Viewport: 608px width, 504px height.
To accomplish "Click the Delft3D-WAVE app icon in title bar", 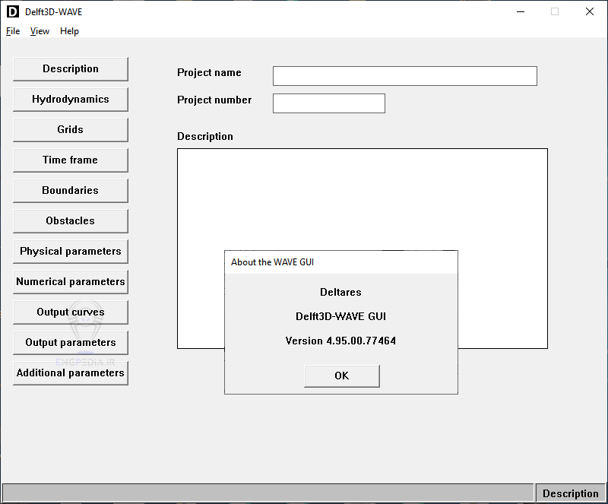I will (x=12, y=11).
